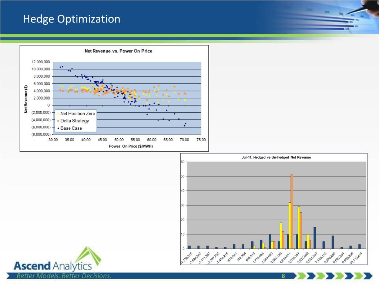Select the "Jul-11, Hedged vs Un-hedged Net Revenue" title
This screenshot has height=284, width=379.
click(276, 157)
